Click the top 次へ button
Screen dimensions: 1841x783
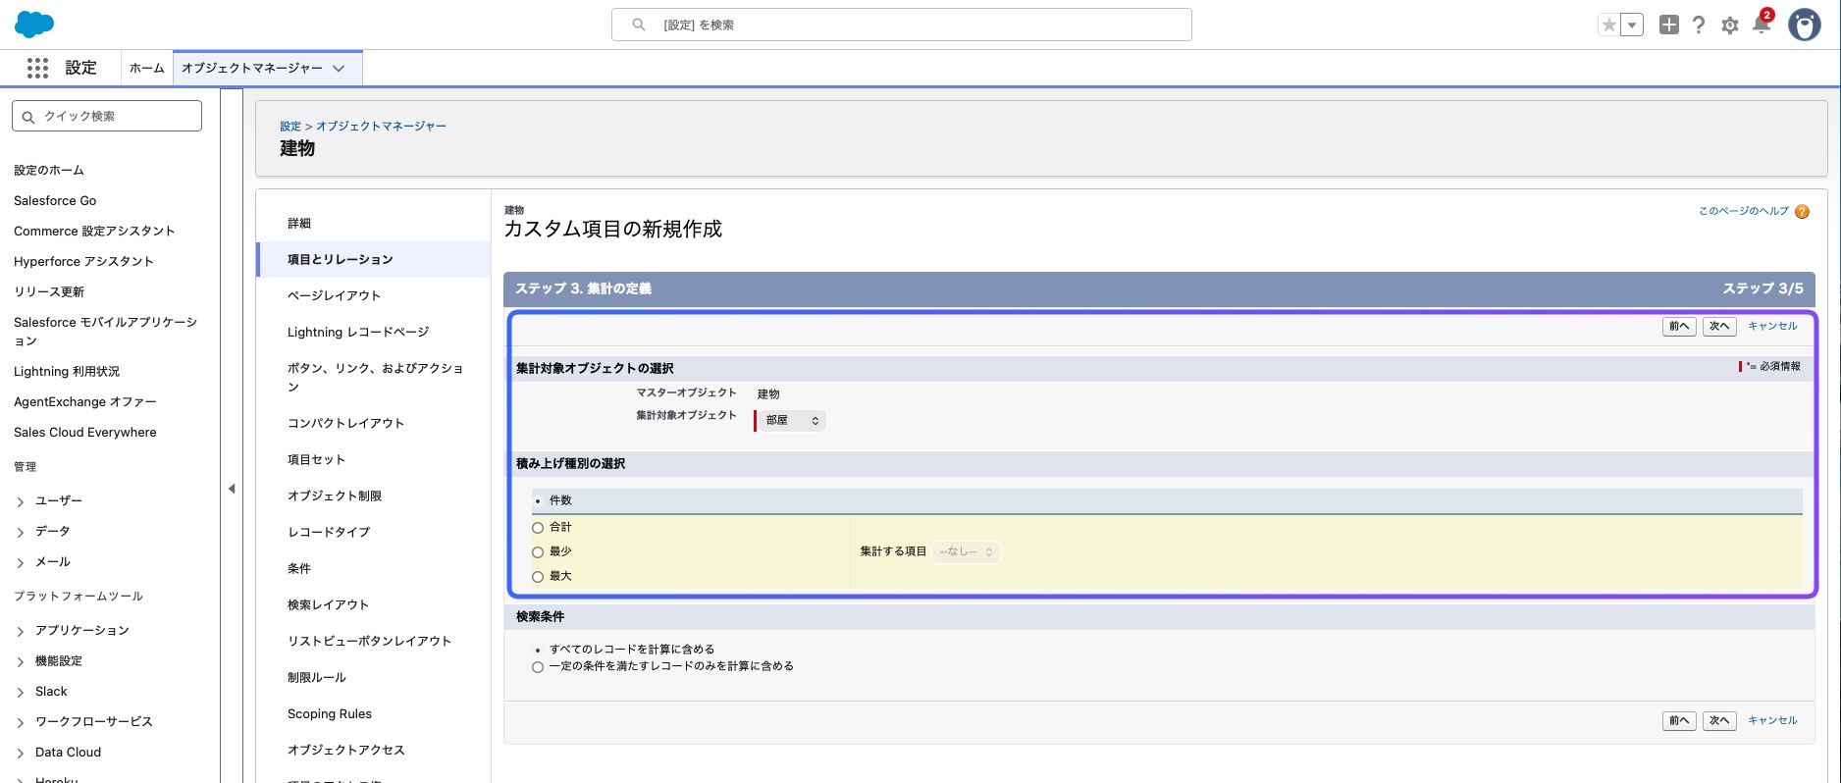[x=1719, y=327]
